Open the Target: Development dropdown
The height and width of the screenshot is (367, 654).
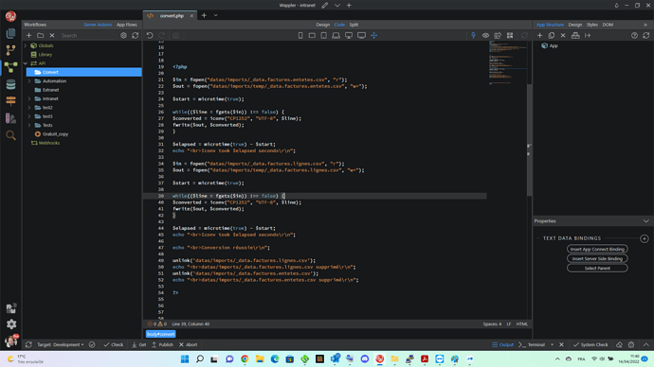tap(60, 344)
